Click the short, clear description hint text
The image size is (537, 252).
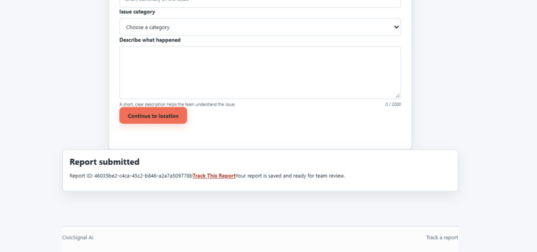(177, 104)
